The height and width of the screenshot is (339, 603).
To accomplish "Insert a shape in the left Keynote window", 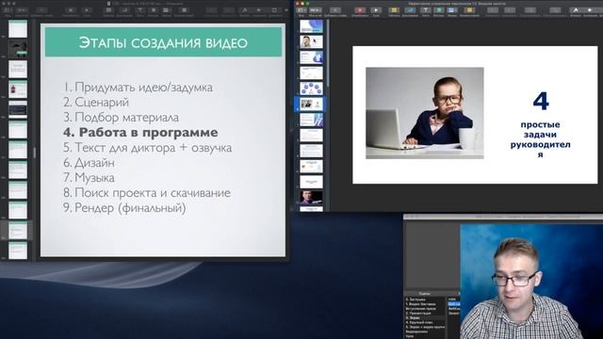I will coord(153,10).
